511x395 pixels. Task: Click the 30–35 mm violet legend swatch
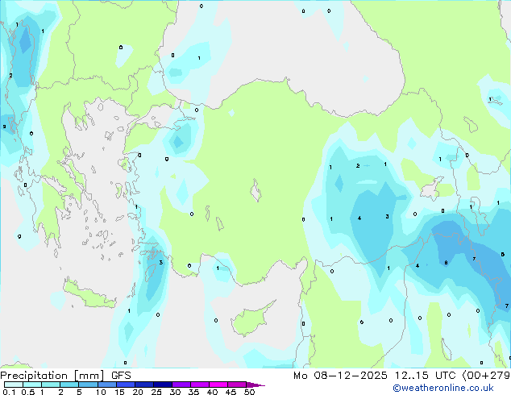click(181, 385)
